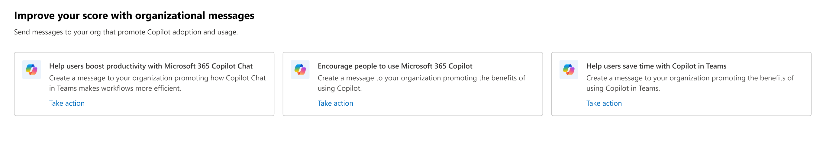Click the text line 'using Copilot in Teams.'
The height and width of the screenshot is (141, 829).
point(623,88)
